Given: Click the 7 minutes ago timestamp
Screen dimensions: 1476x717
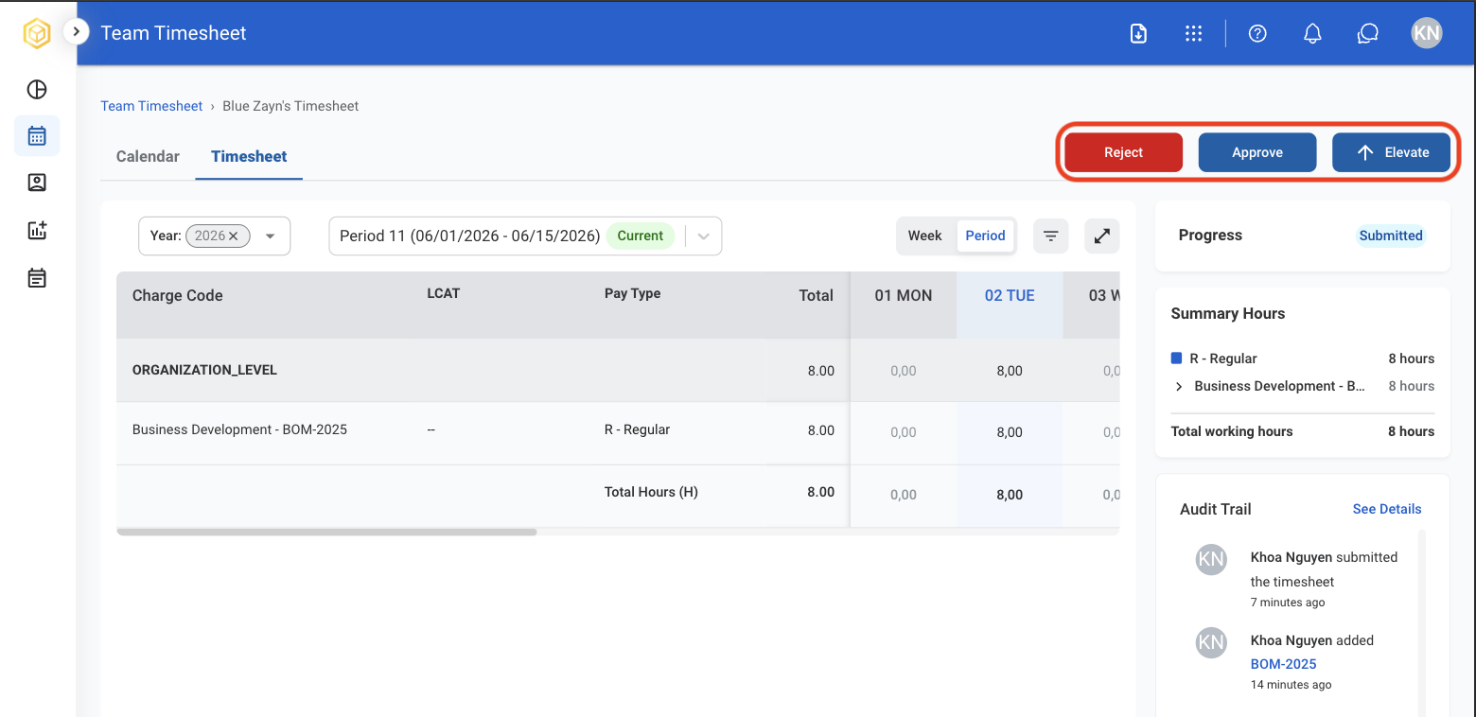Looking at the screenshot, I should [x=1288, y=603].
